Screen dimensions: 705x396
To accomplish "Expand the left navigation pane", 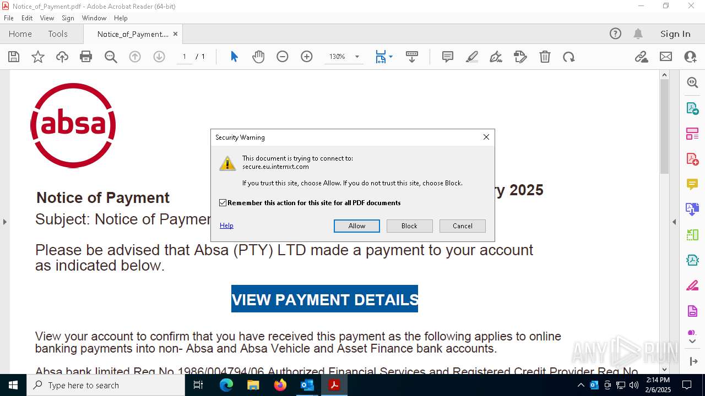I will tap(4, 222).
